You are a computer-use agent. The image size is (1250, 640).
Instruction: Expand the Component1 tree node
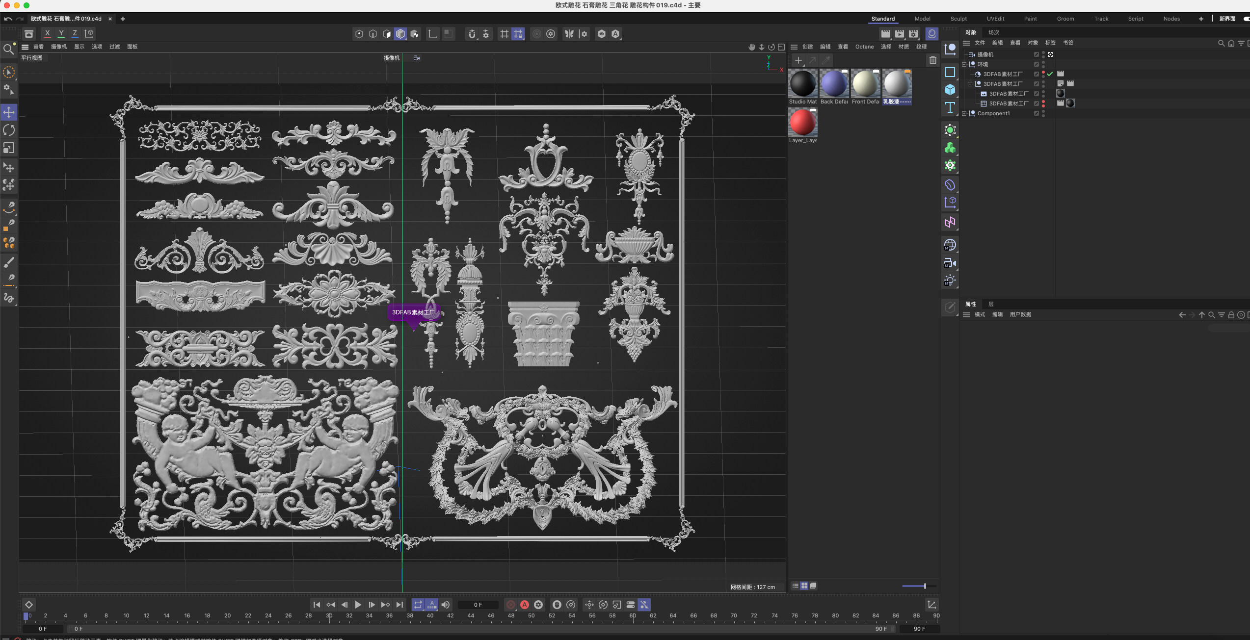pos(964,113)
